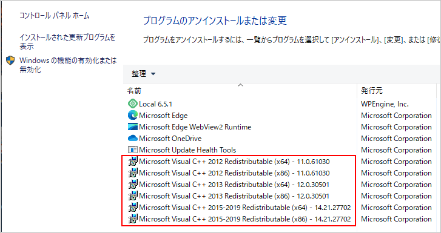Select Microsoft Update Health Tools name
441x233 pixels.
pos(187,150)
